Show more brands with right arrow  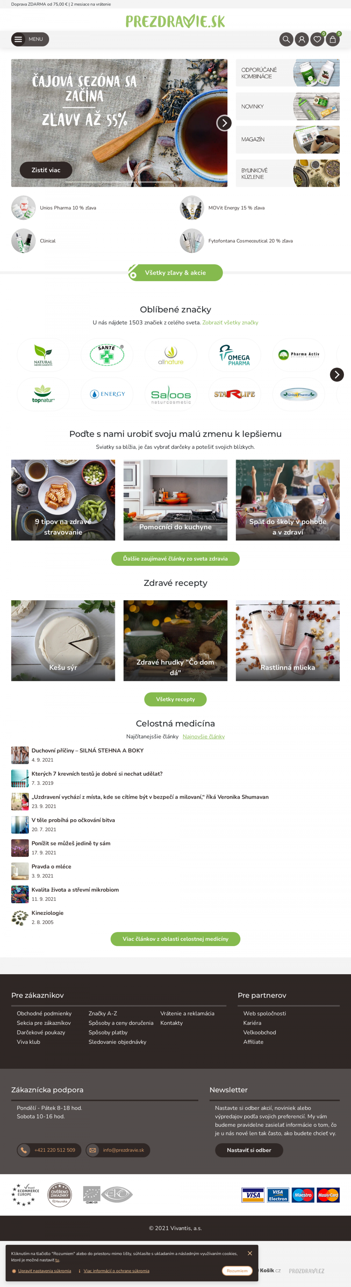click(x=337, y=374)
